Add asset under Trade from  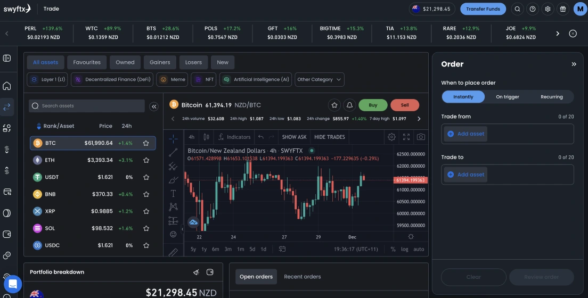click(466, 134)
